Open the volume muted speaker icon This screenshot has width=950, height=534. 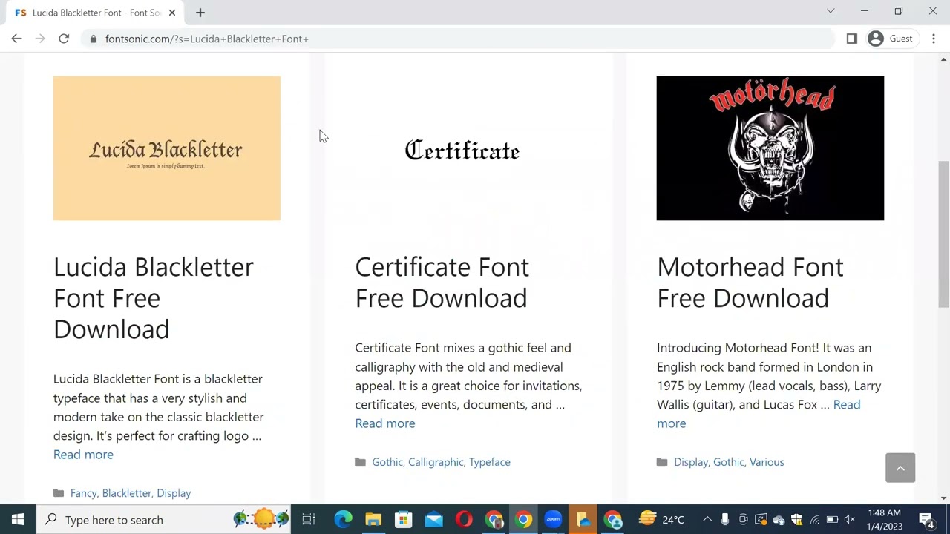[850, 519]
